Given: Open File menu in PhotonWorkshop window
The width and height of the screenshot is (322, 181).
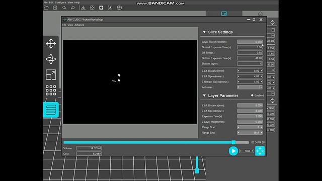Looking at the screenshot, I should [64, 25].
